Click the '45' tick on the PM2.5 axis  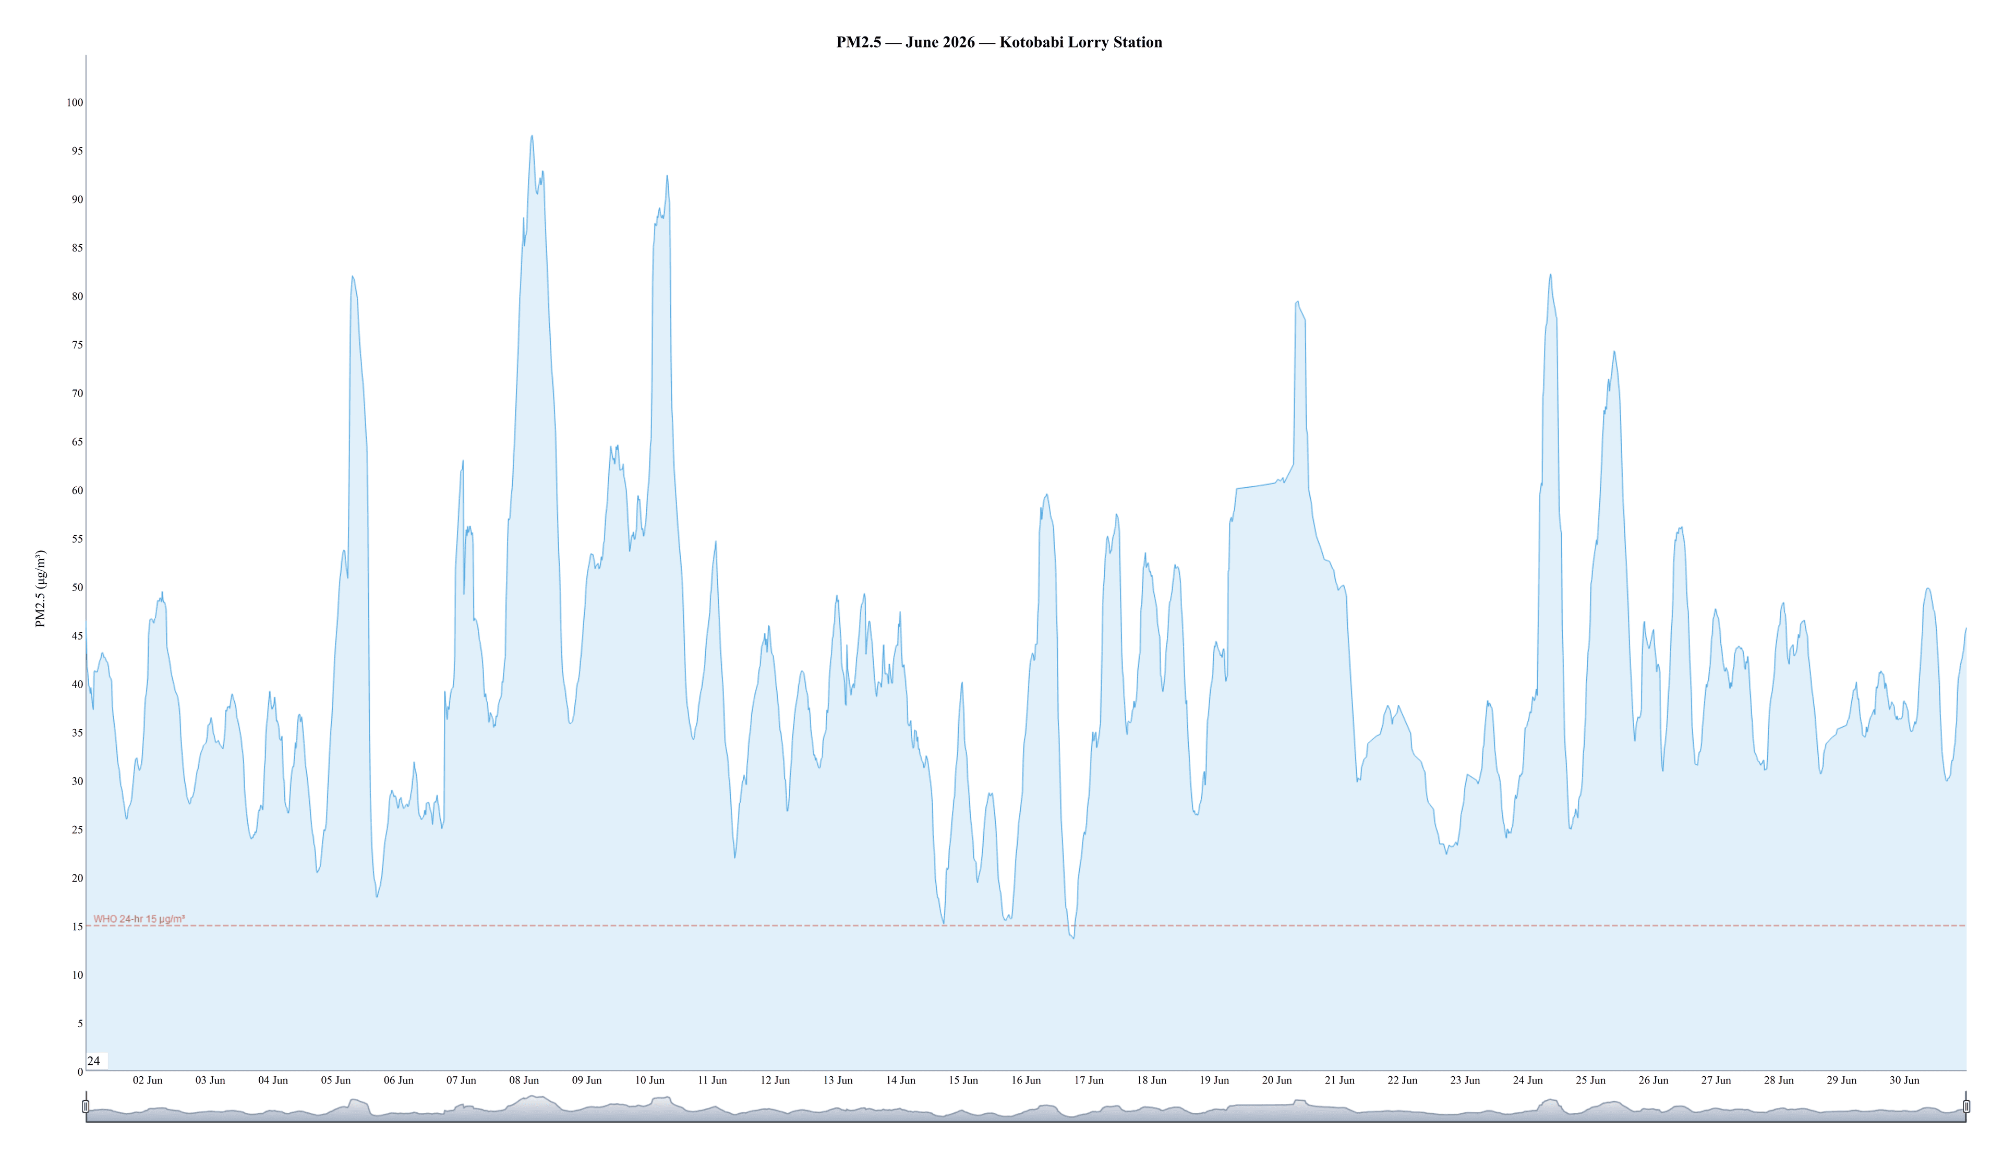click(77, 635)
